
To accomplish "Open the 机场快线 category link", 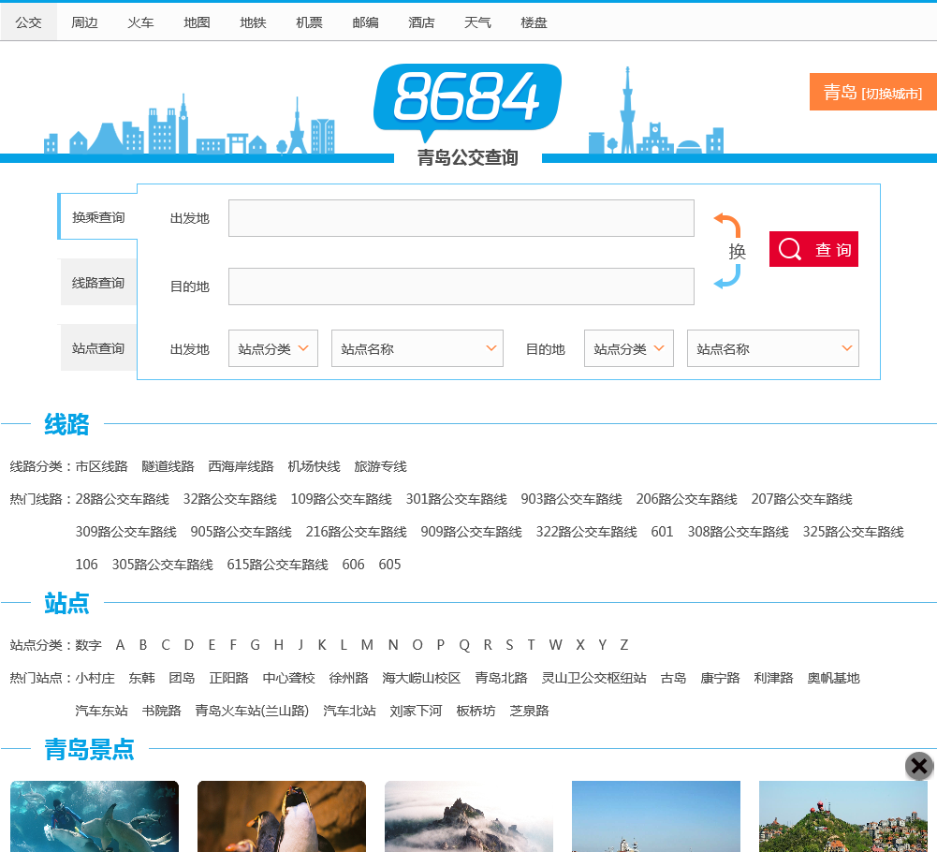I will coord(314,466).
